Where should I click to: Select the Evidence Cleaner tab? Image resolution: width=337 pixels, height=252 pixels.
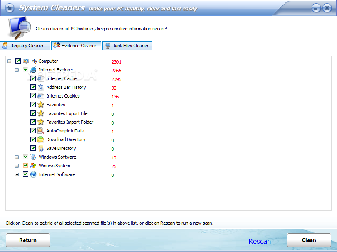point(76,46)
